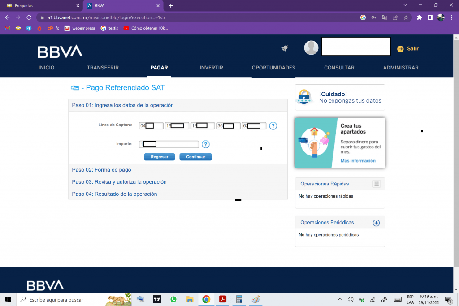
Task: Open Chrome tab search dropdown arrow
Action: tap(405, 5)
